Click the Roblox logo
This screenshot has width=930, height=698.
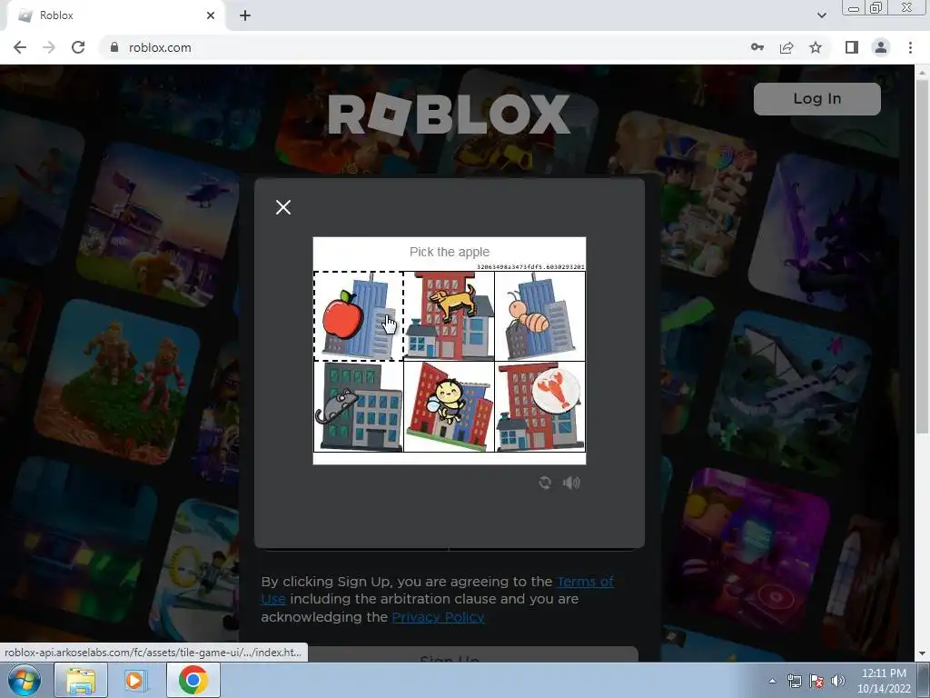pos(449,114)
